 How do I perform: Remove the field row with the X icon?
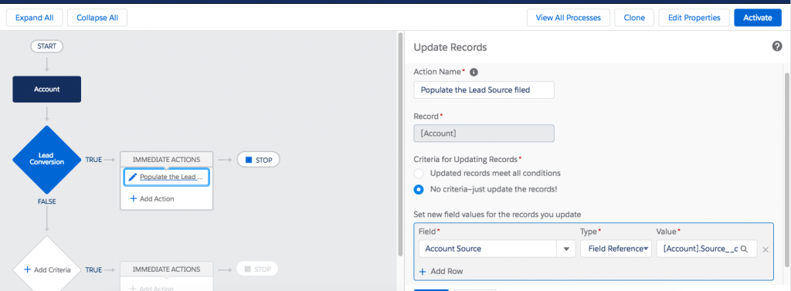(x=766, y=249)
